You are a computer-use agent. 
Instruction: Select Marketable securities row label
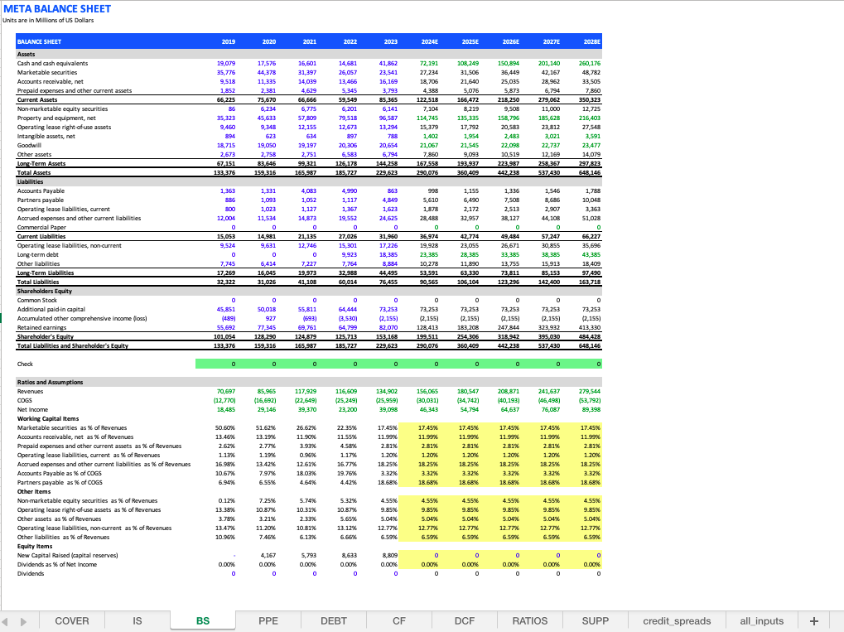(47, 73)
